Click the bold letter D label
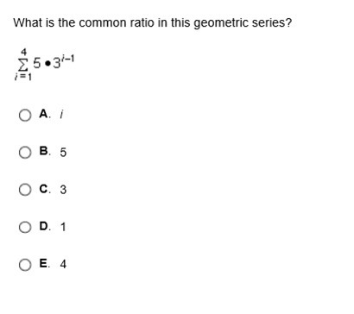The image size is (354, 314). point(44,226)
